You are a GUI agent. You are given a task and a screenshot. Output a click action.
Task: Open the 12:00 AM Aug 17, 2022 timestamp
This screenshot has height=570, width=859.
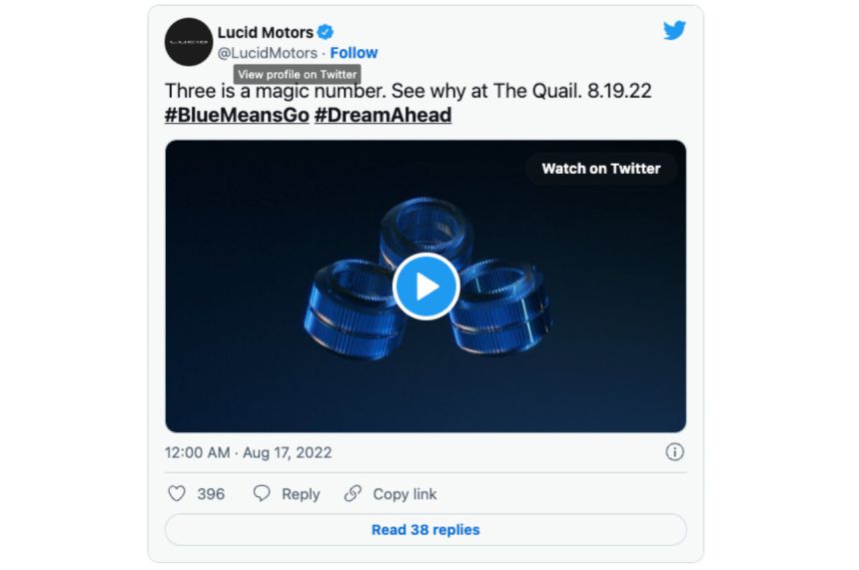pyautogui.click(x=248, y=453)
